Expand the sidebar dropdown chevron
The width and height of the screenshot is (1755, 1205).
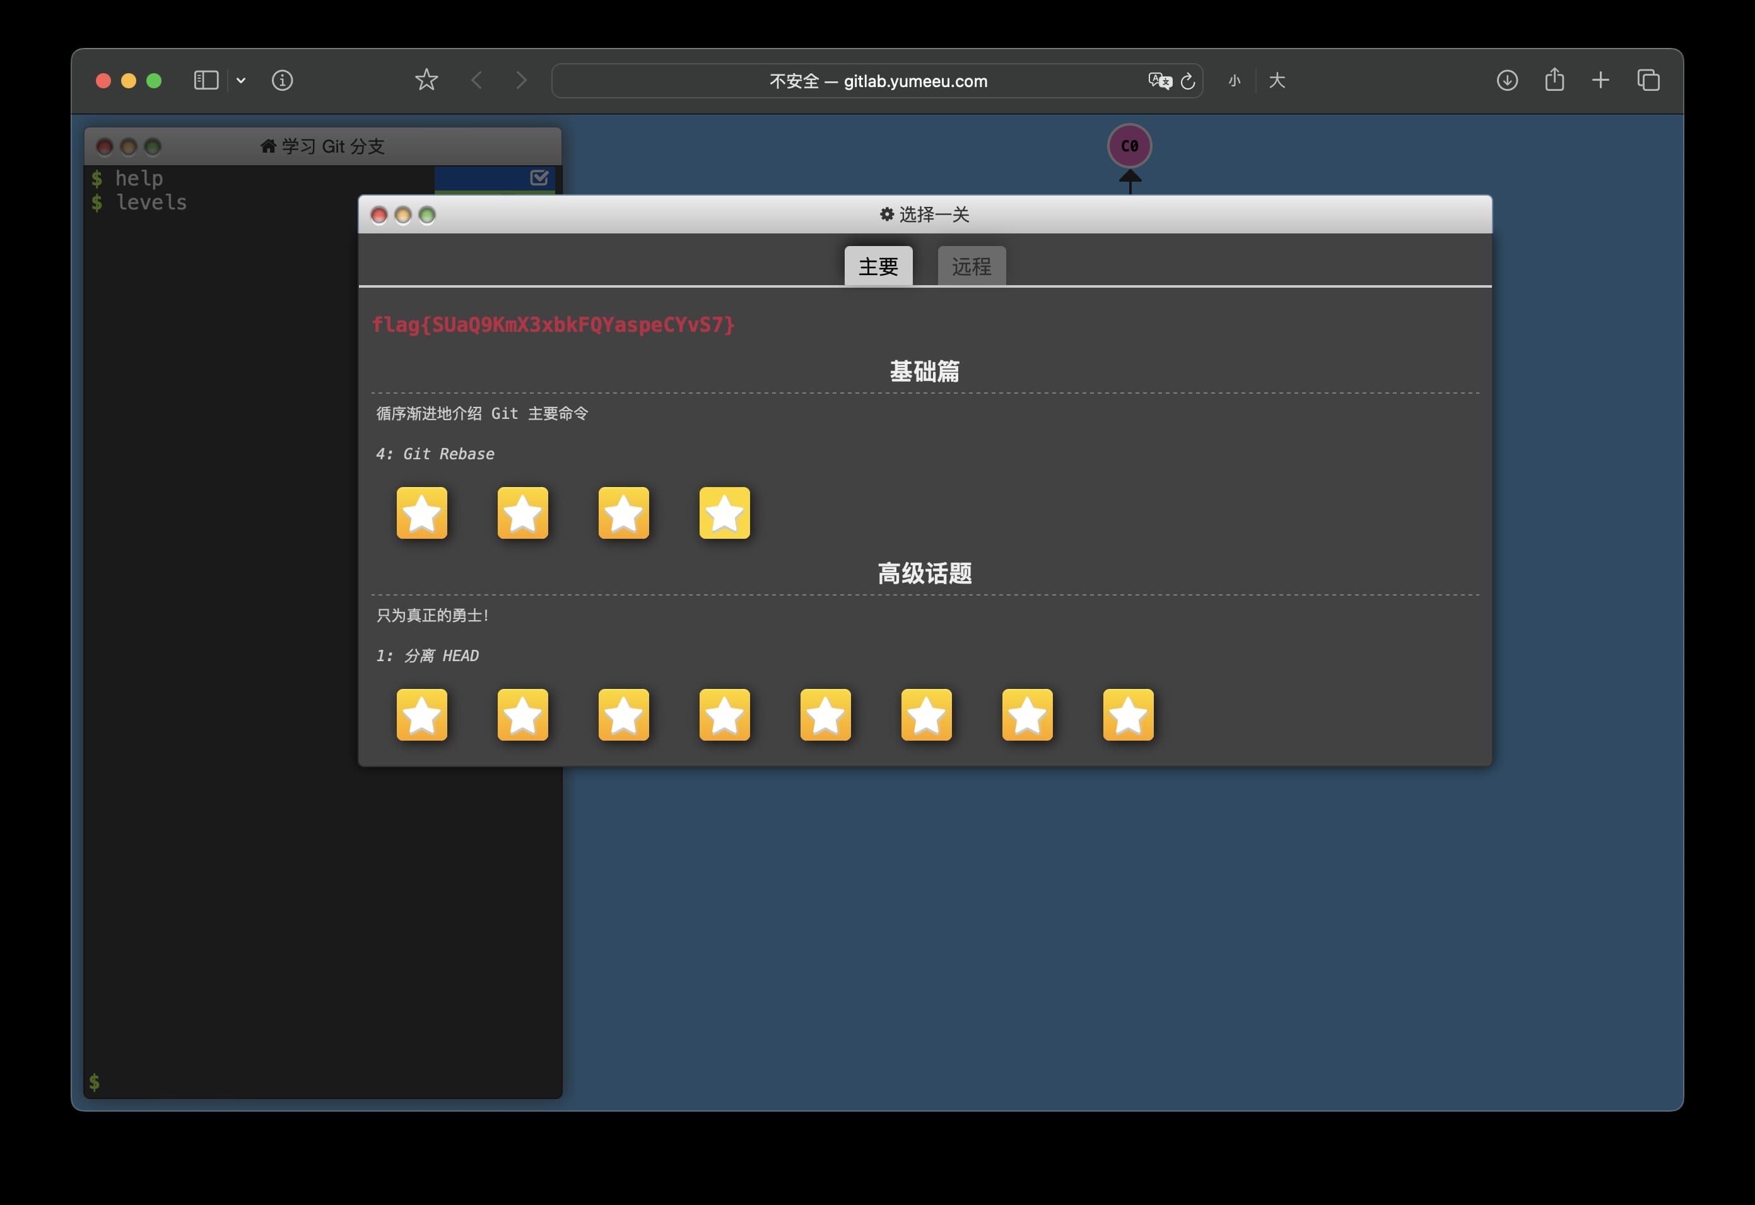tap(241, 80)
